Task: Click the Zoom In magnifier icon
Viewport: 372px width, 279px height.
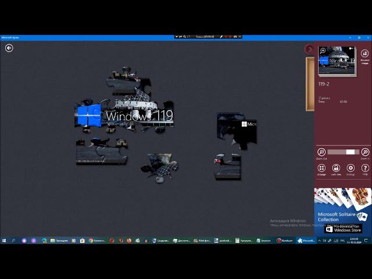Action: pos(365,152)
